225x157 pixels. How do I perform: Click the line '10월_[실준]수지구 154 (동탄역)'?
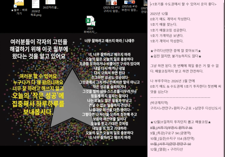pyautogui.click(x=172, y=139)
